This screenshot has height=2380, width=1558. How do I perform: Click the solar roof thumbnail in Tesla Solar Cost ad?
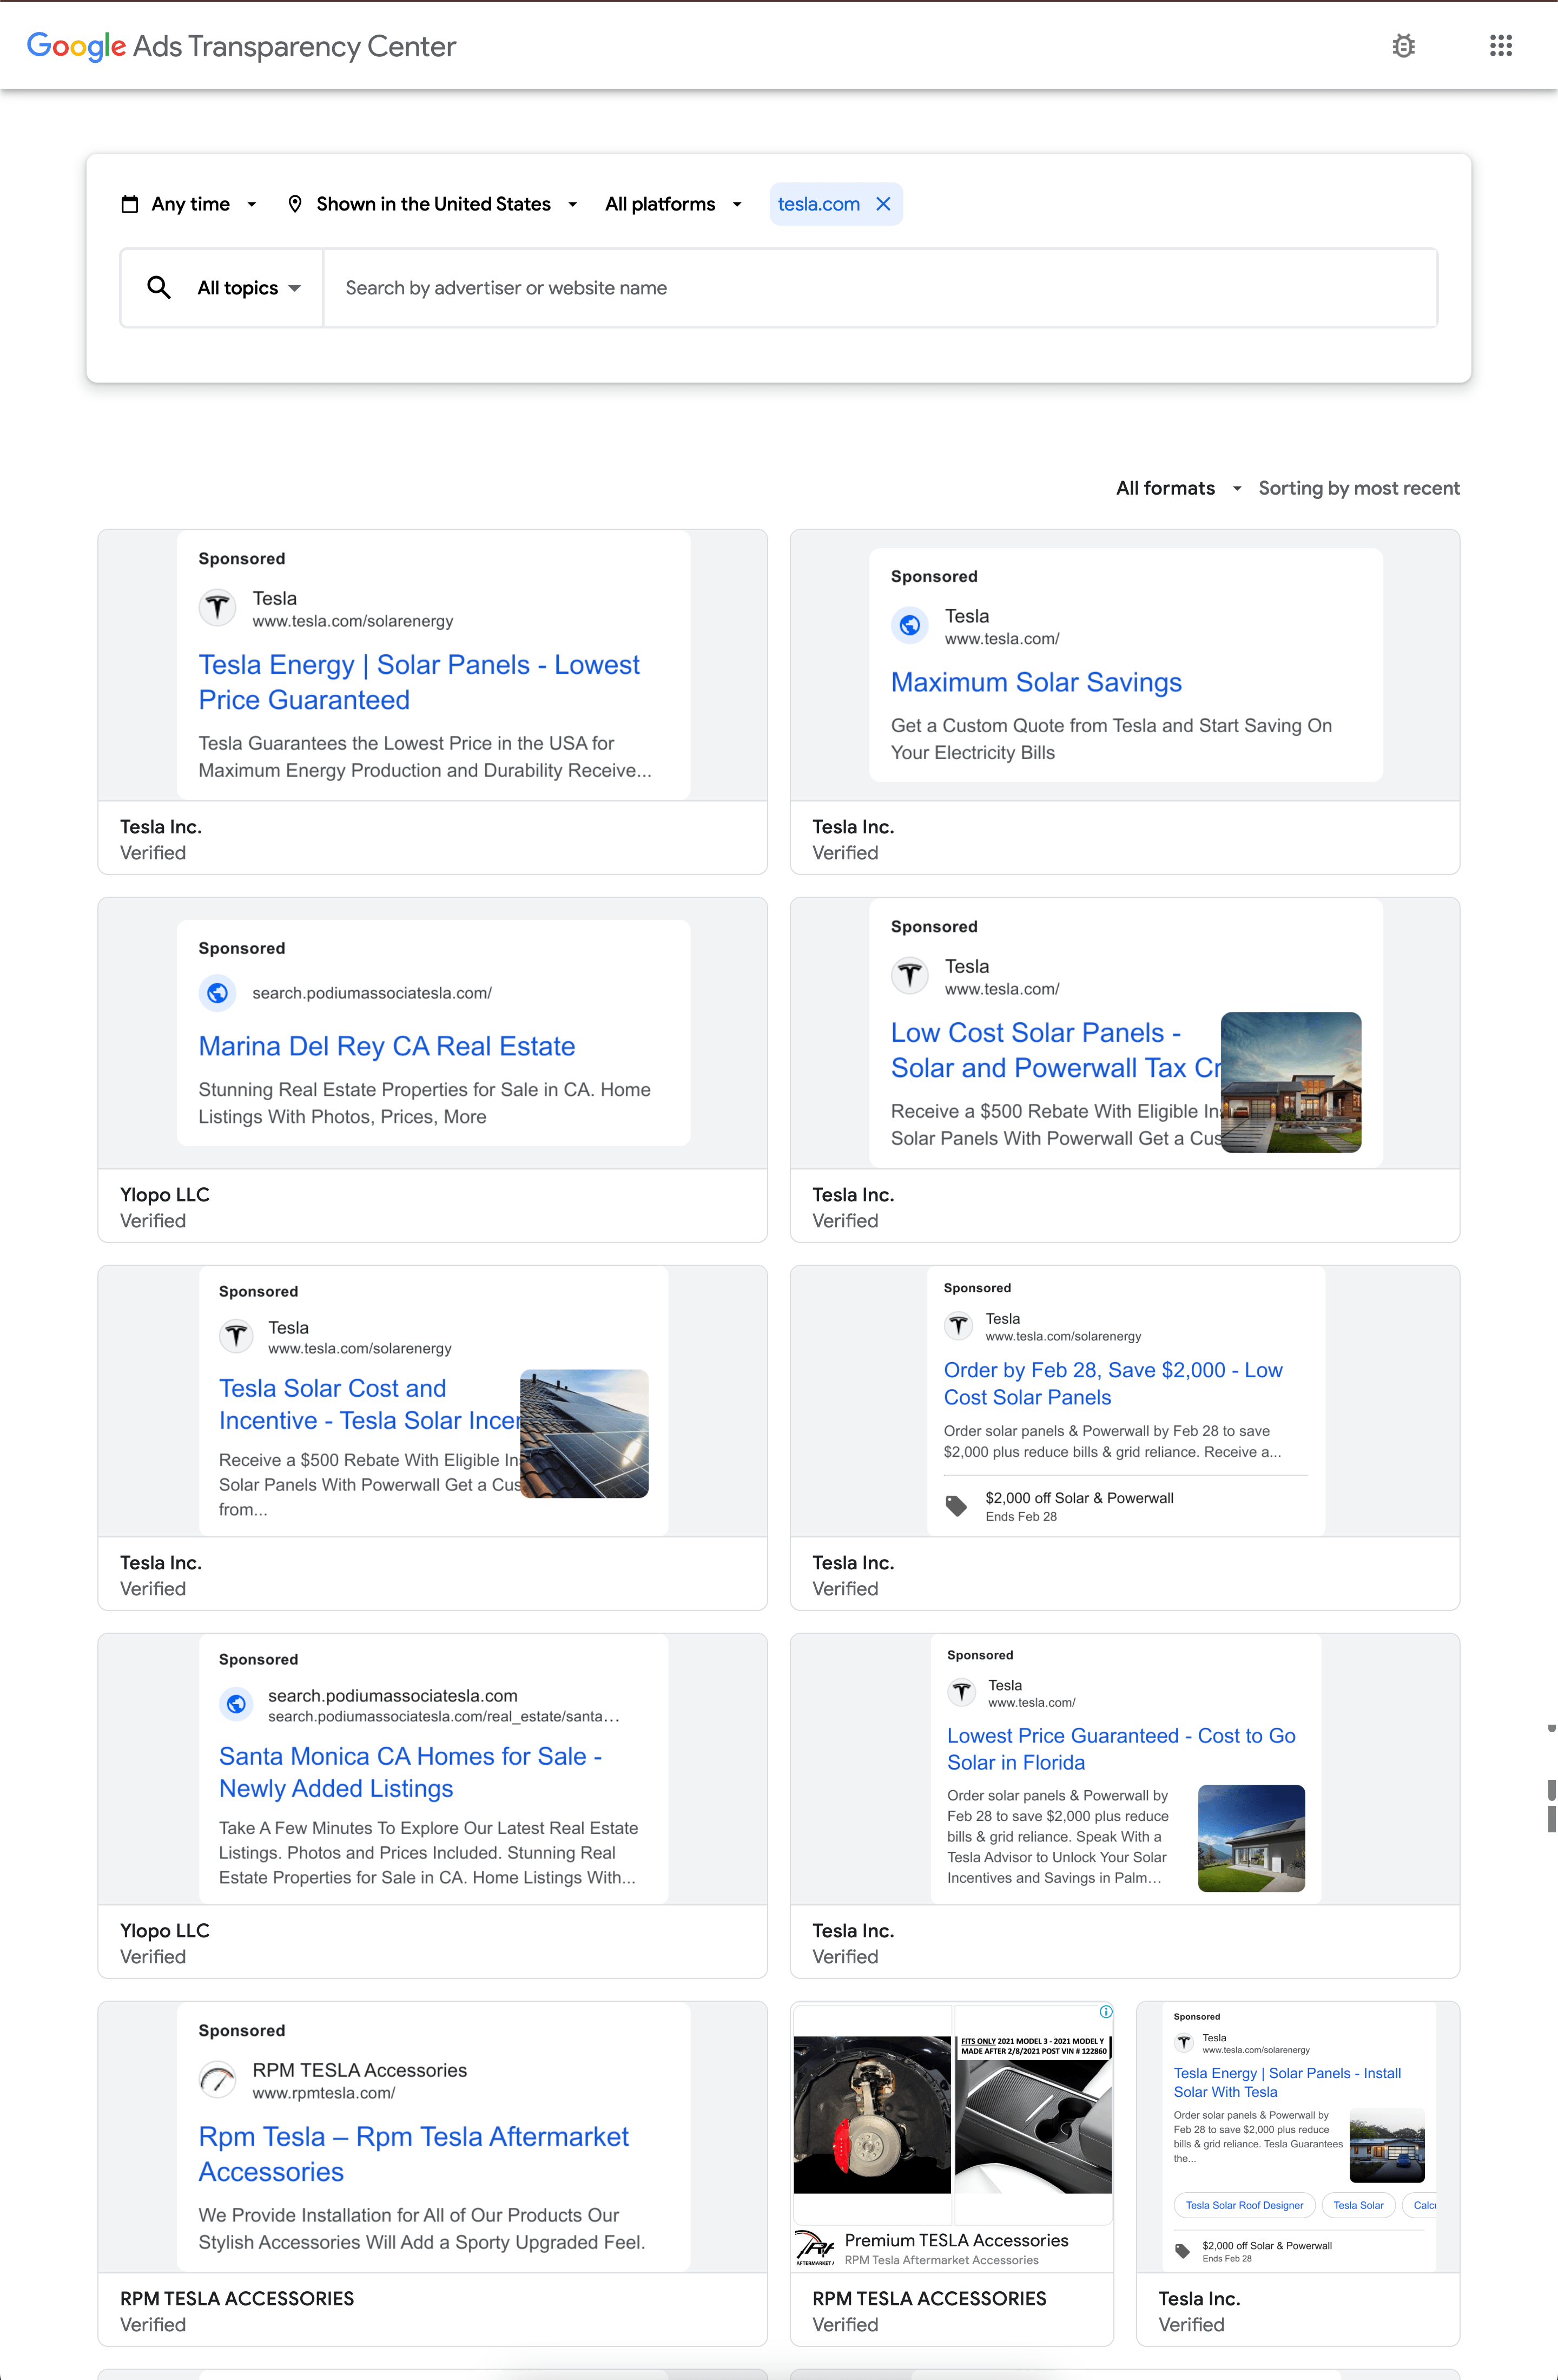[584, 1433]
